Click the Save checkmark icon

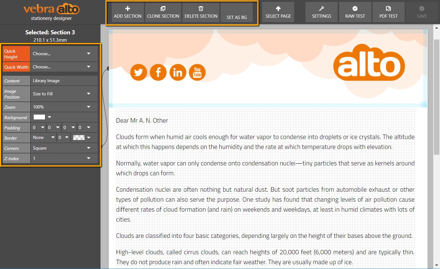[422, 9]
